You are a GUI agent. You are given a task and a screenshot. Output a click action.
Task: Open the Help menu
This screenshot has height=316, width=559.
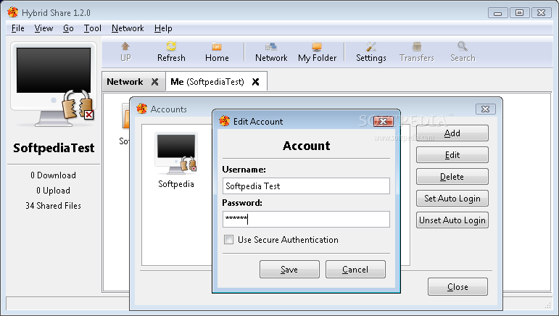tap(163, 28)
